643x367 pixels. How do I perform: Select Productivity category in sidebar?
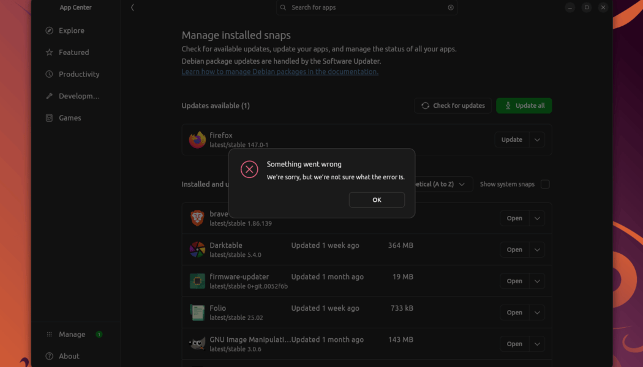click(x=78, y=74)
